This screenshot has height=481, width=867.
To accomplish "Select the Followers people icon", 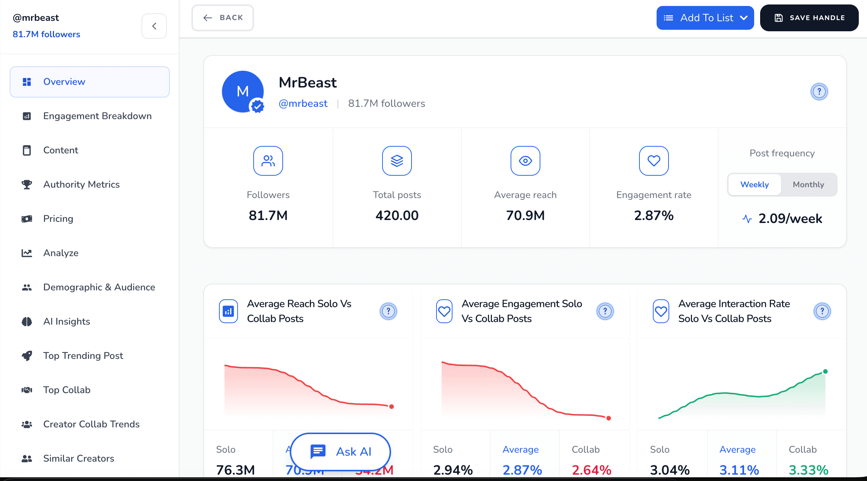I will tap(268, 161).
